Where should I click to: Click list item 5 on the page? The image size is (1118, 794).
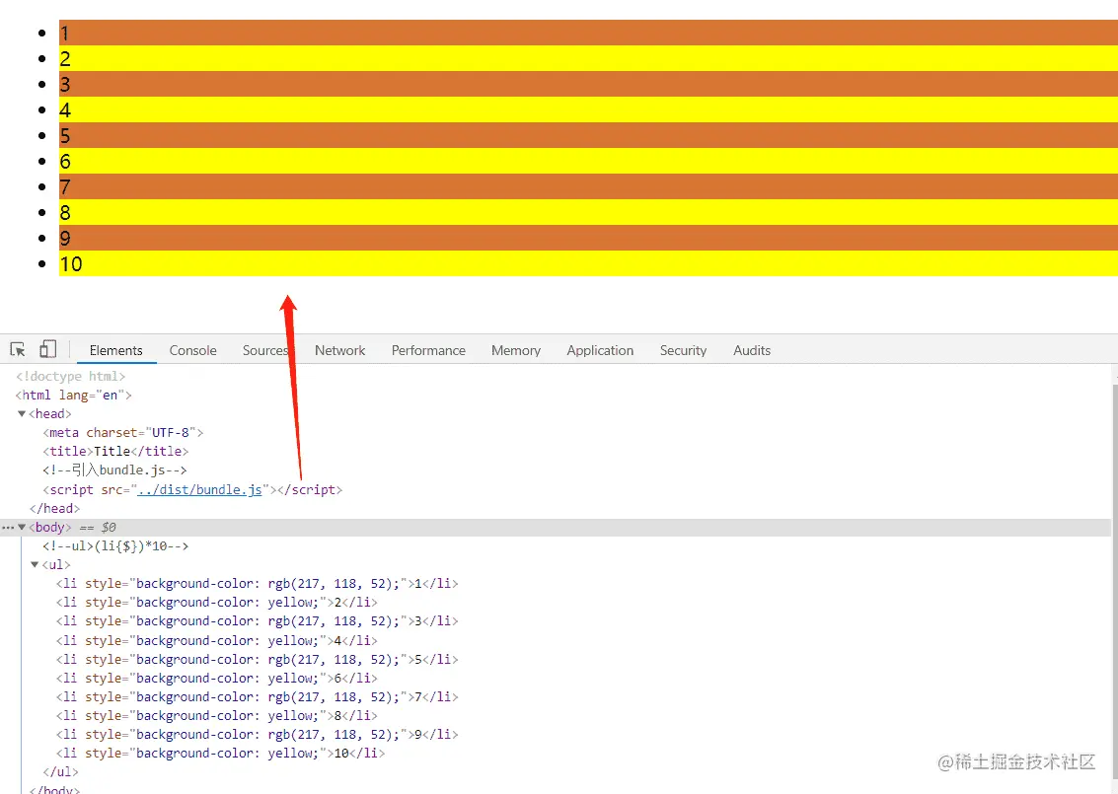(x=588, y=135)
